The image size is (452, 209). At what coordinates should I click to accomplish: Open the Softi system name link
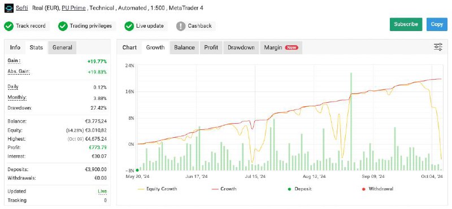(x=22, y=8)
